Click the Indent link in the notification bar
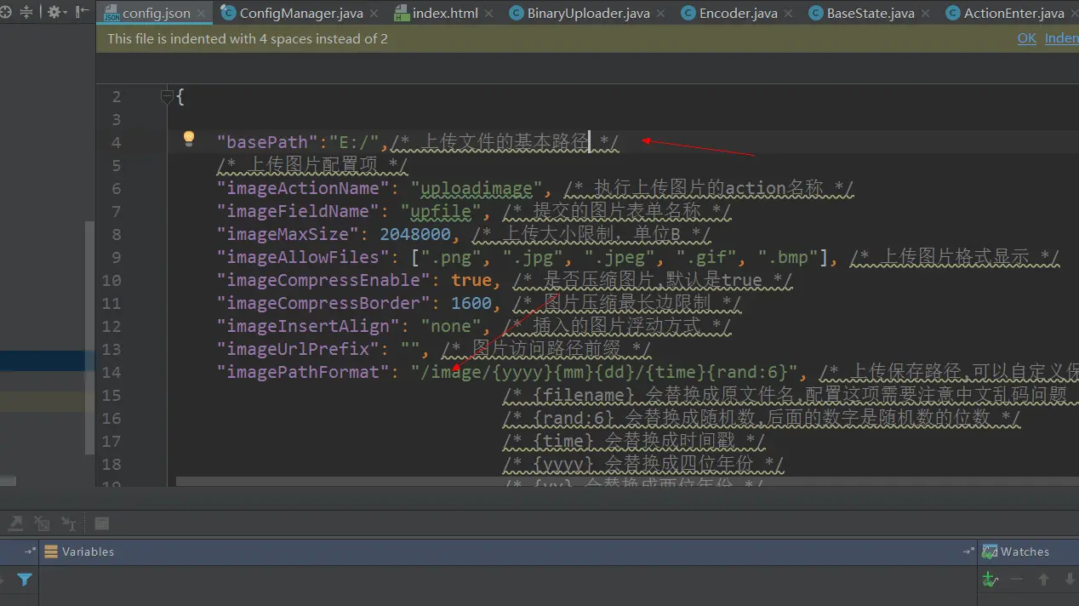The width and height of the screenshot is (1079, 606). click(x=1061, y=38)
